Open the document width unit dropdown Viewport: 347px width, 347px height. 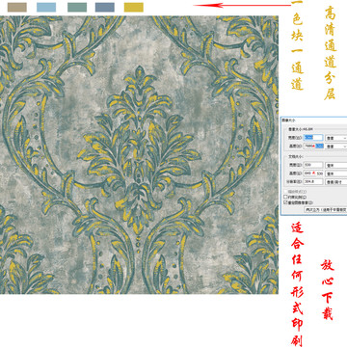336,165
